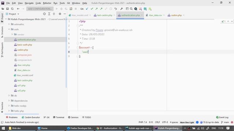The image size is (234, 131).
Task: Click the volume icon in system tray
Action: 203,128
